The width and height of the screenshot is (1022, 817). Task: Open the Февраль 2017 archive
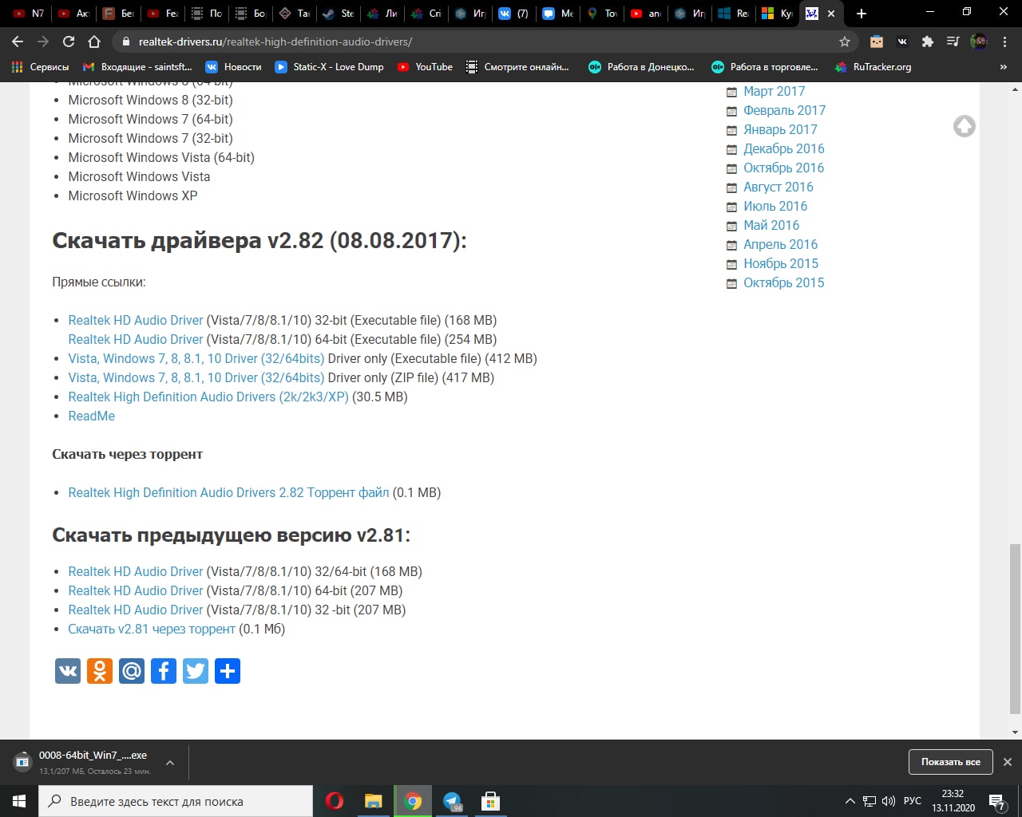pyautogui.click(x=784, y=110)
